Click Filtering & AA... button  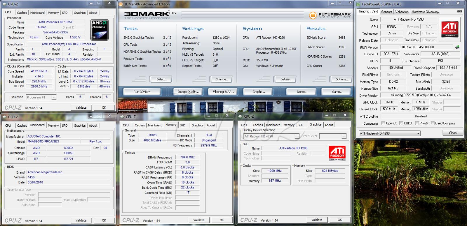[x=223, y=92]
